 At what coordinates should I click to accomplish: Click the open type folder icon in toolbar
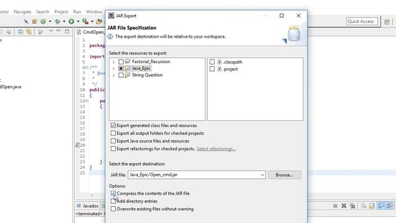pos(99,21)
